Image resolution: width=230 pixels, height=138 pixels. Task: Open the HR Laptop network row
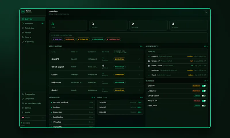(x=72, y=122)
